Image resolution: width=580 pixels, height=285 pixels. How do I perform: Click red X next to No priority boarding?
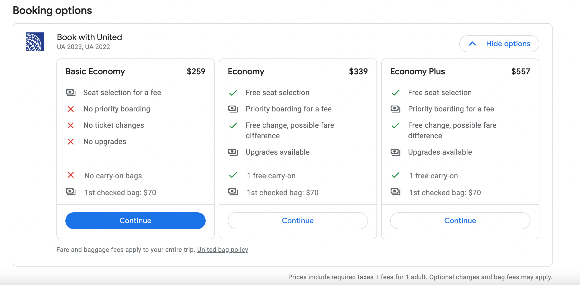(x=71, y=109)
